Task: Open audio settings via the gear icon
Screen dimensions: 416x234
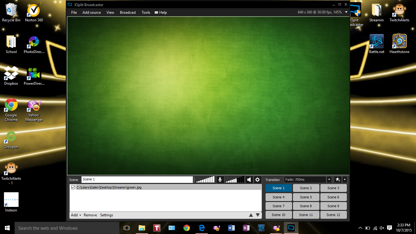Action: click(x=257, y=179)
